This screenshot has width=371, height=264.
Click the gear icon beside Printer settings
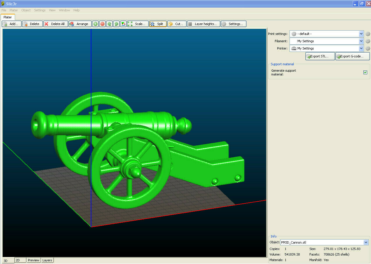click(368, 48)
